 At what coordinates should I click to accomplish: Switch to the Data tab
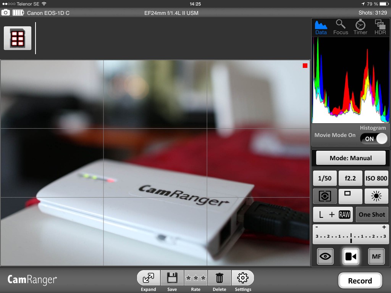[x=321, y=27]
